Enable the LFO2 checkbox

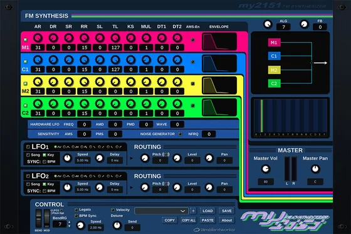point(28,176)
